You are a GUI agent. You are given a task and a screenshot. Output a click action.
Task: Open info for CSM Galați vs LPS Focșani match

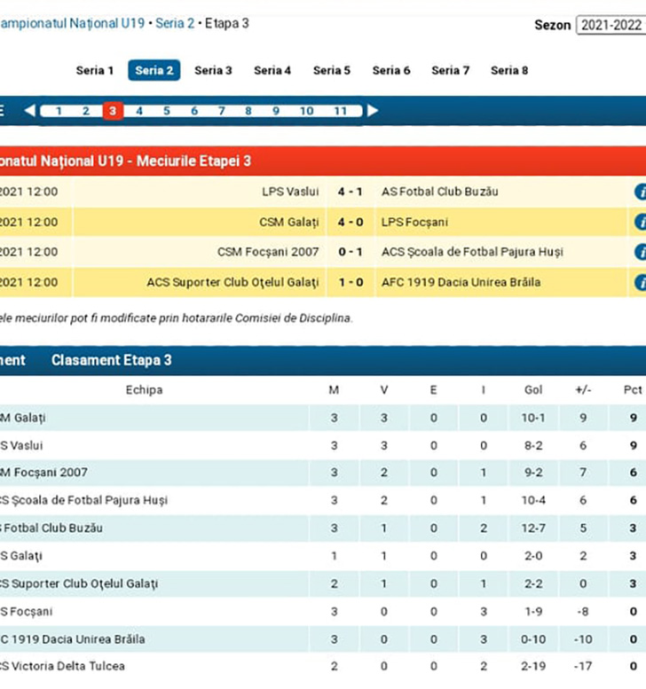pyautogui.click(x=641, y=222)
